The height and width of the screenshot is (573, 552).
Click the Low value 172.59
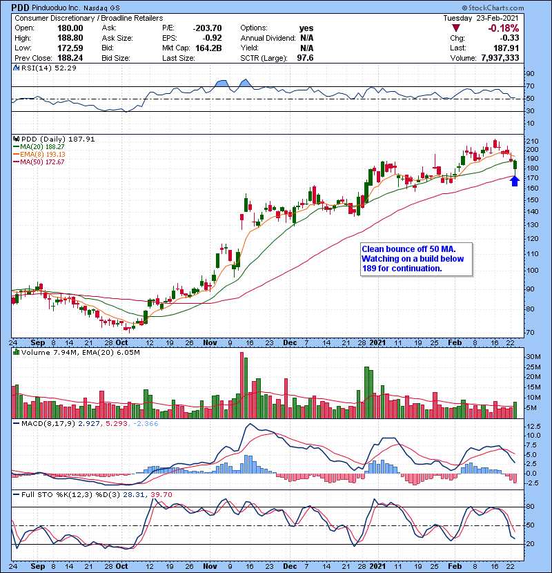70,48
